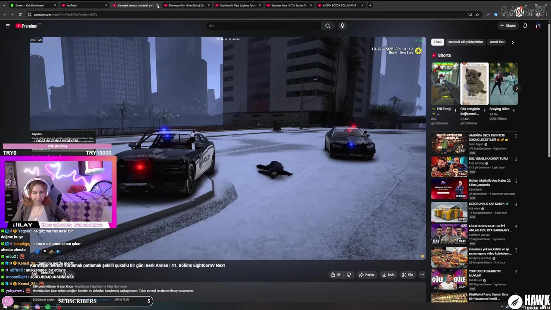Open options for Eril Enerji short
551x310 pixels.
point(456,110)
